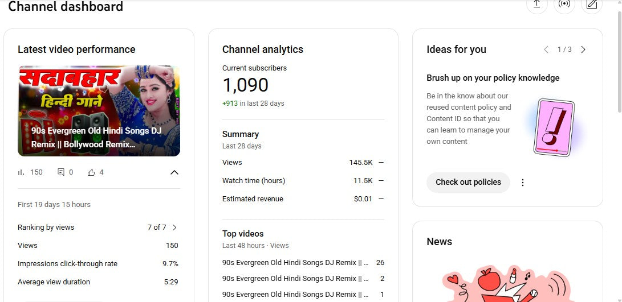Click the likes thumbs-up icon
The height and width of the screenshot is (302, 622).
[x=91, y=172]
